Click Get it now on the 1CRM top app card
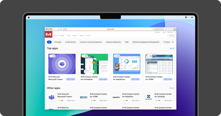Image resolution: width=221 pixels, height=116 pixels. (168, 79)
